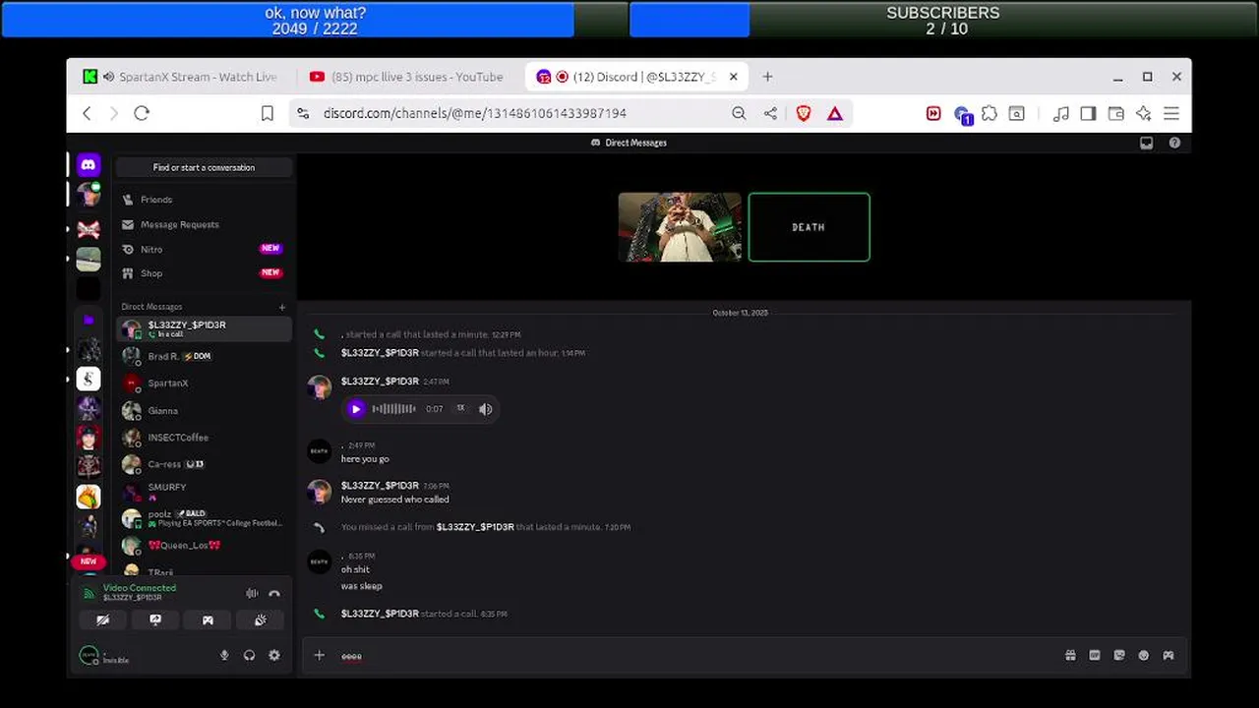Open zoom control in address bar

(x=739, y=113)
